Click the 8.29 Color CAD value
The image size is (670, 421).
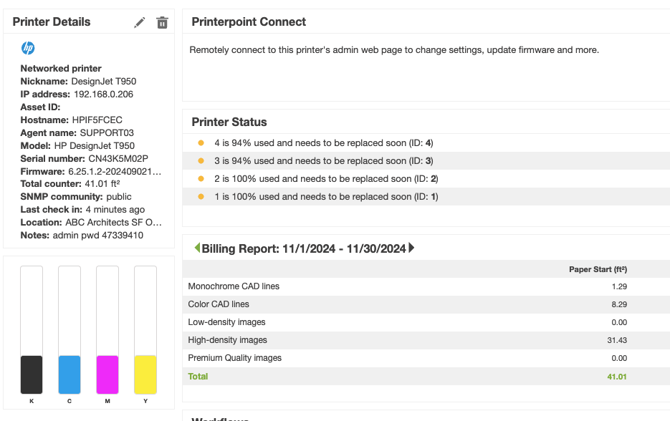coord(619,304)
